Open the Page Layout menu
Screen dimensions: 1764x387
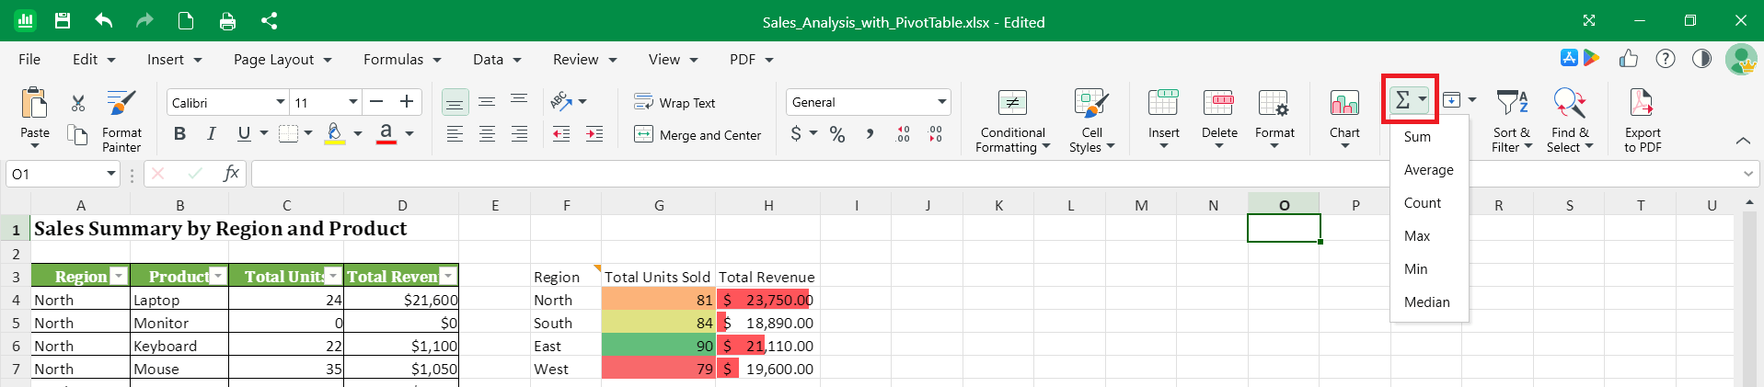tap(282, 59)
